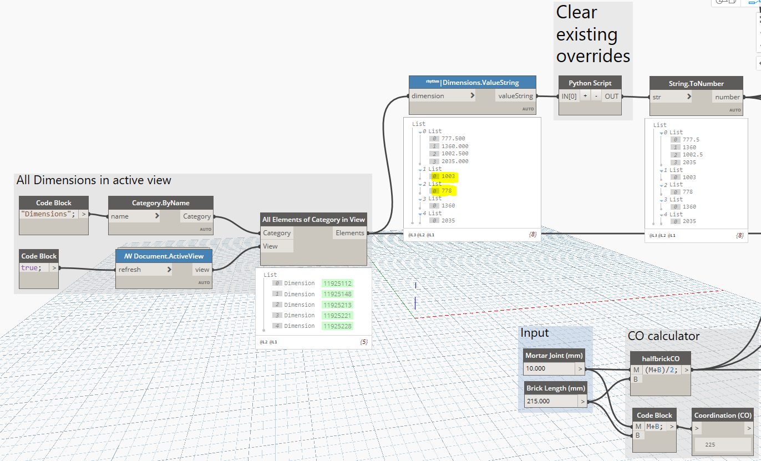The image size is (761, 461).
Task: Edit the Brick Length value 215.000
Action: tap(551, 401)
